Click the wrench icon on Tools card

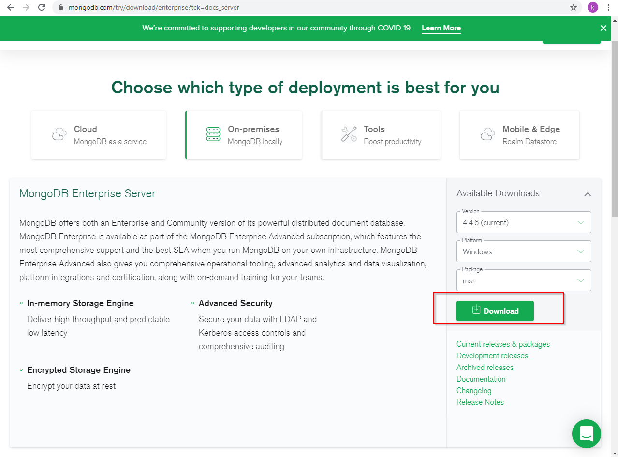(x=349, y=134)
